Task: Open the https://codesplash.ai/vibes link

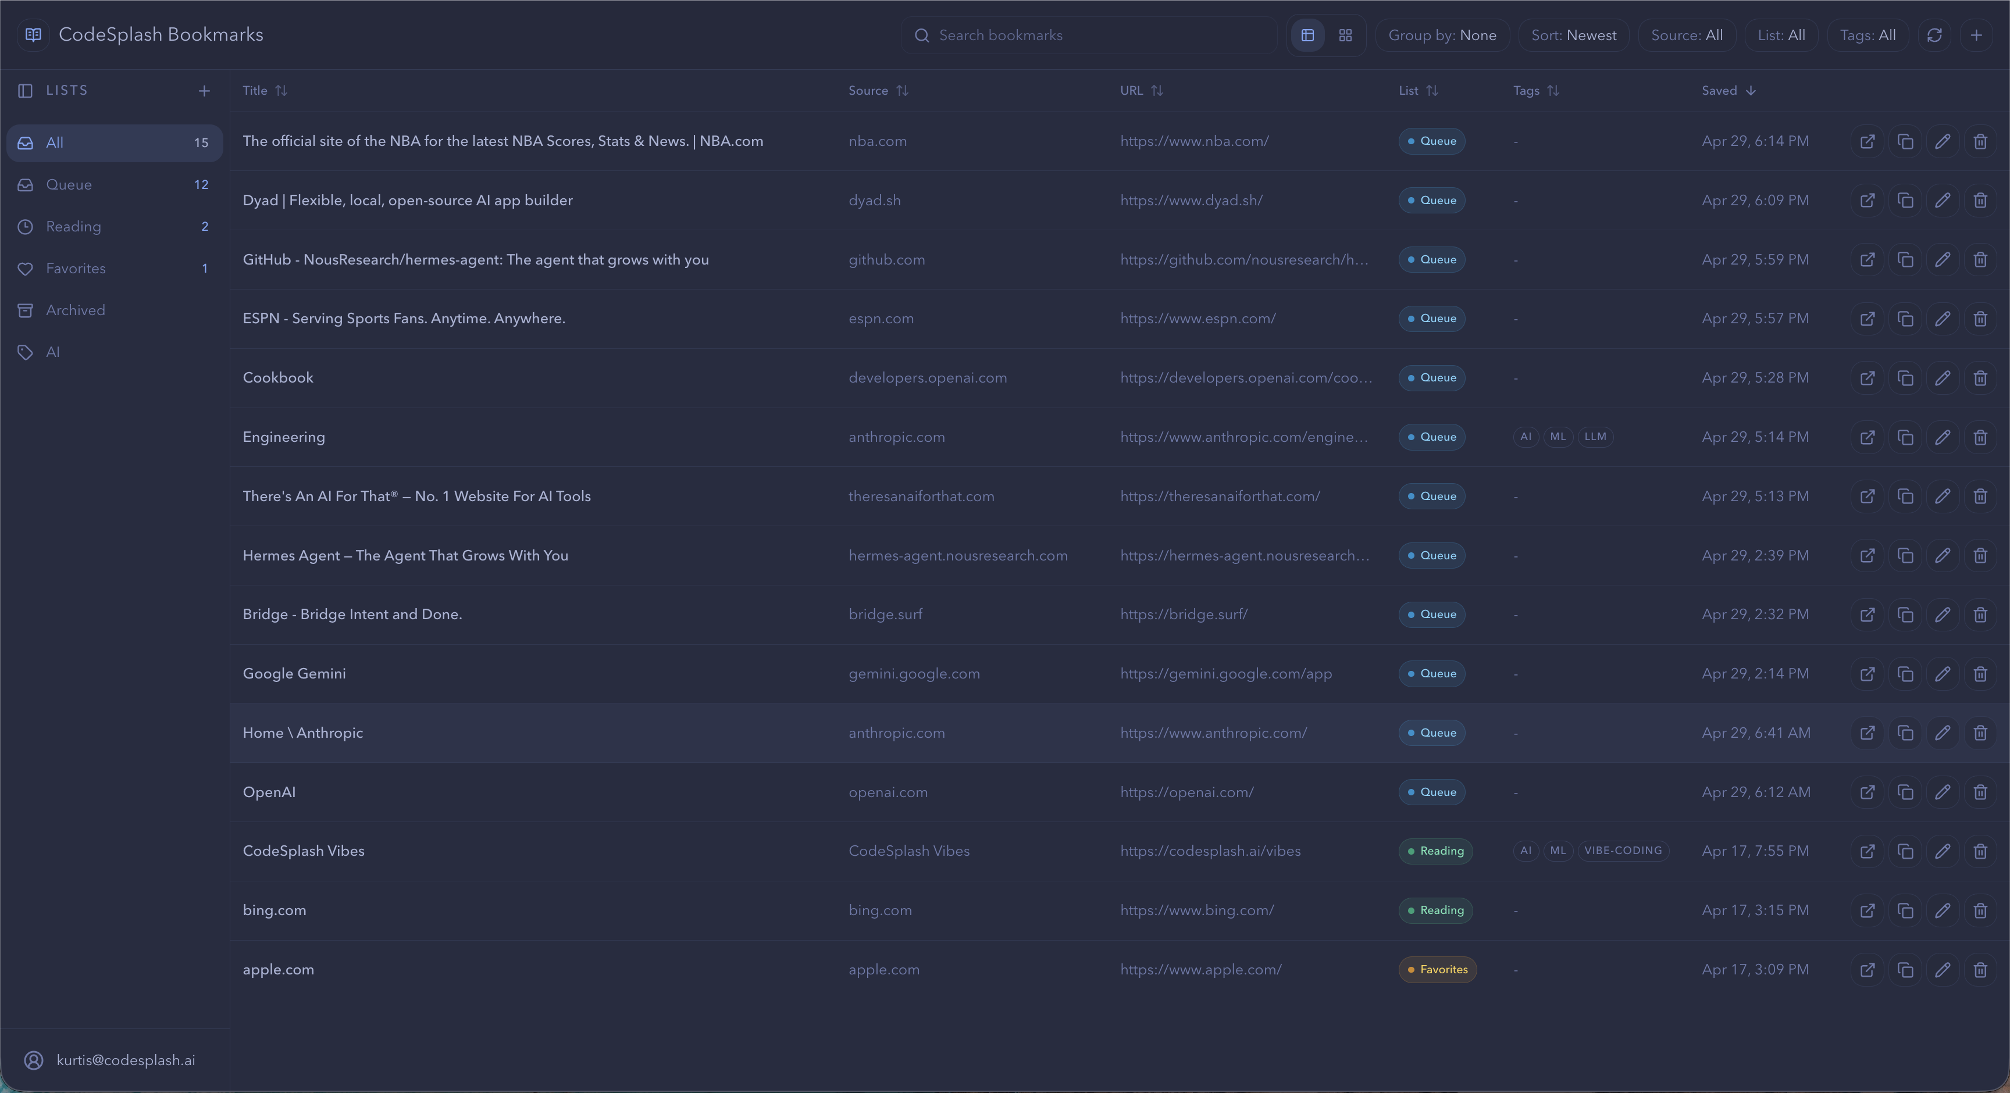Action: (x=1210, y=851)
